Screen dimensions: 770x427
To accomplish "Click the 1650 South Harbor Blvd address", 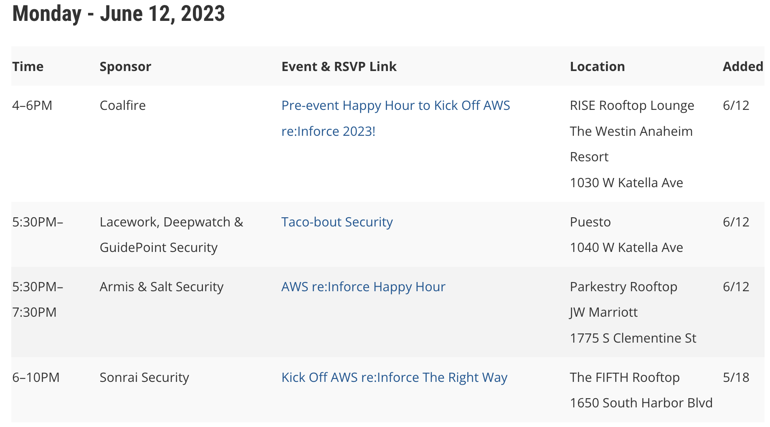I will coord(641,403).
